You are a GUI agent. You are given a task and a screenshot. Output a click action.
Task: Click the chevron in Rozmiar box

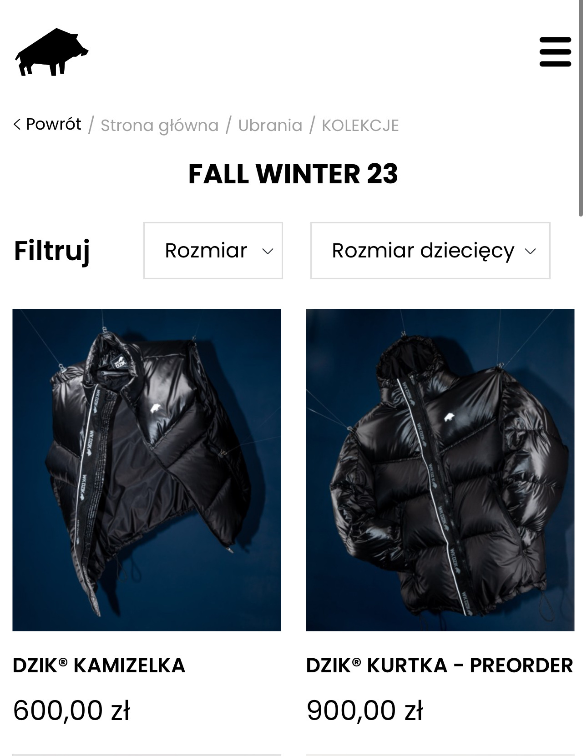[268, 251]
